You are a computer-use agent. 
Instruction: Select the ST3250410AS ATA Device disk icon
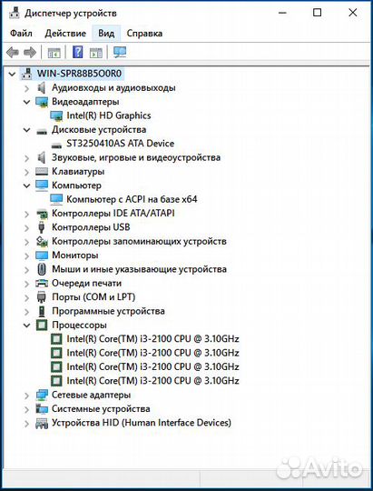pyautogui.click(x=56, y=145)
